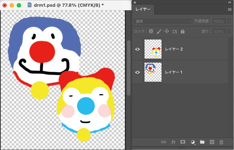Screen dimensions: 234x150
Task: Hide レイヤー 1 with its eye icon
Action: tap(137, 72)
